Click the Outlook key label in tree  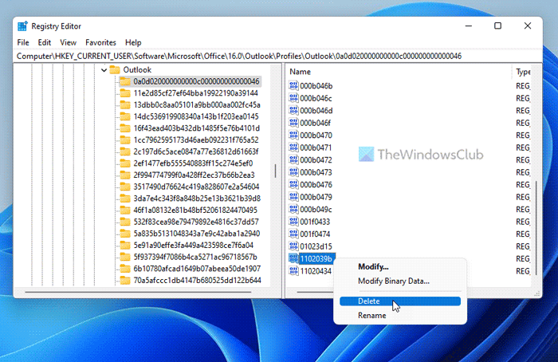click(137, 69)
